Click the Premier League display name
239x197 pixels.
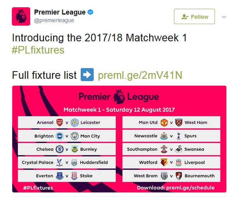(x=60, y=12)
